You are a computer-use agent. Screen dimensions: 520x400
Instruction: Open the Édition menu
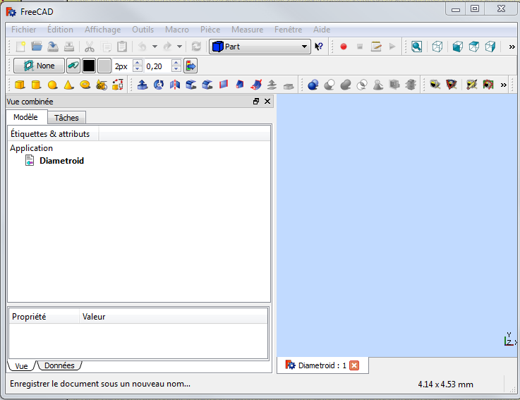point(60,30)
